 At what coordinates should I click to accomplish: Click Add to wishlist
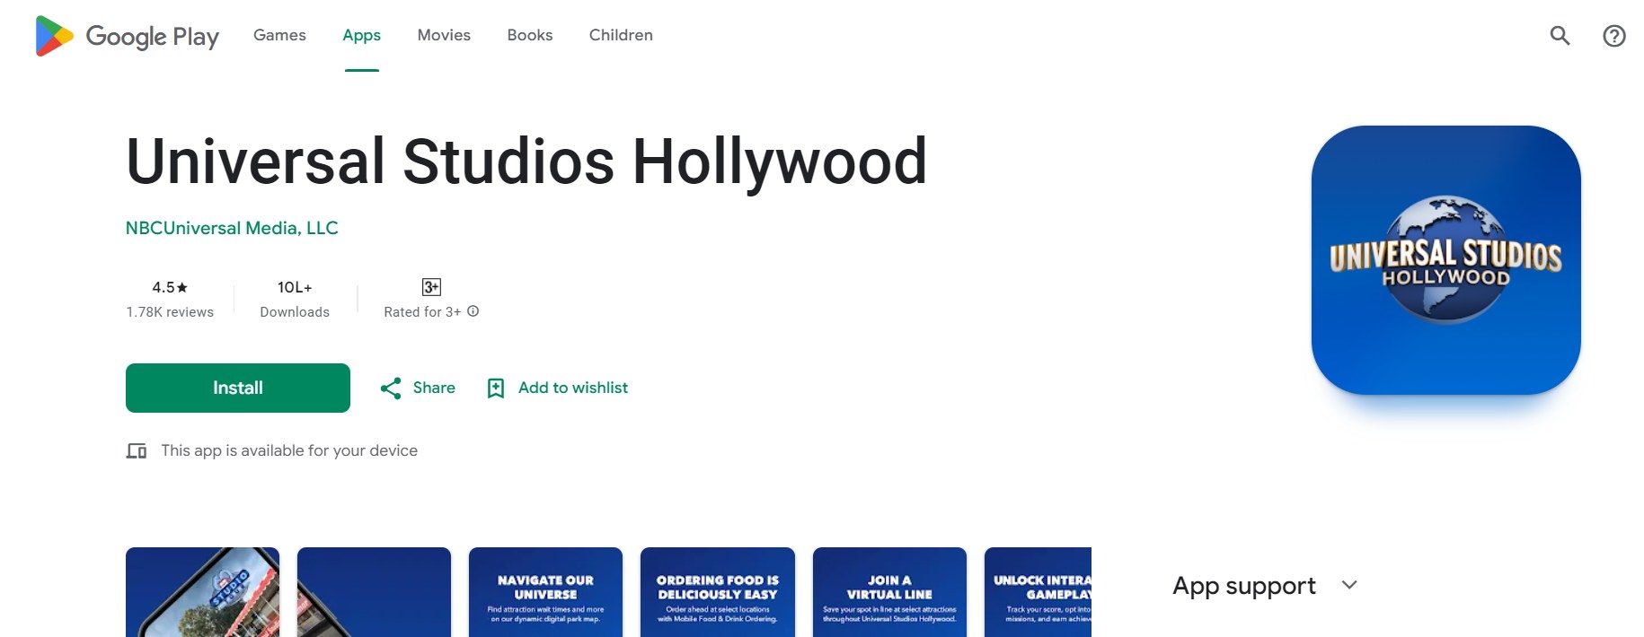coord(573,388)
